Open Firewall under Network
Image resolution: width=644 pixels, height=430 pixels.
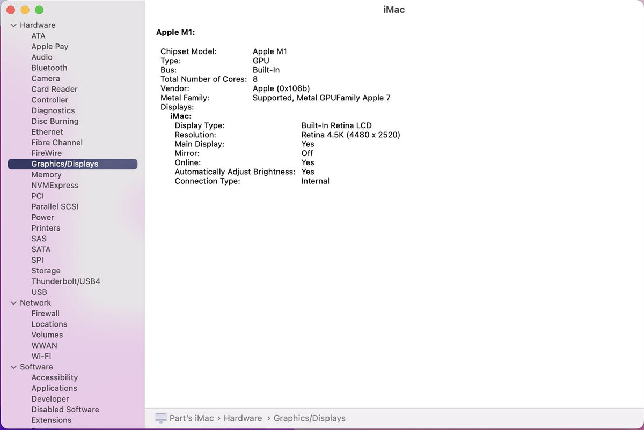(x=45, y=314)
